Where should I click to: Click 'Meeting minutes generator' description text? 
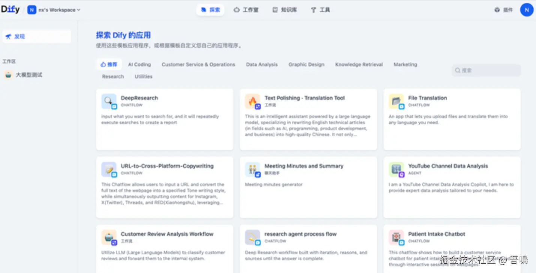(274, 184)
